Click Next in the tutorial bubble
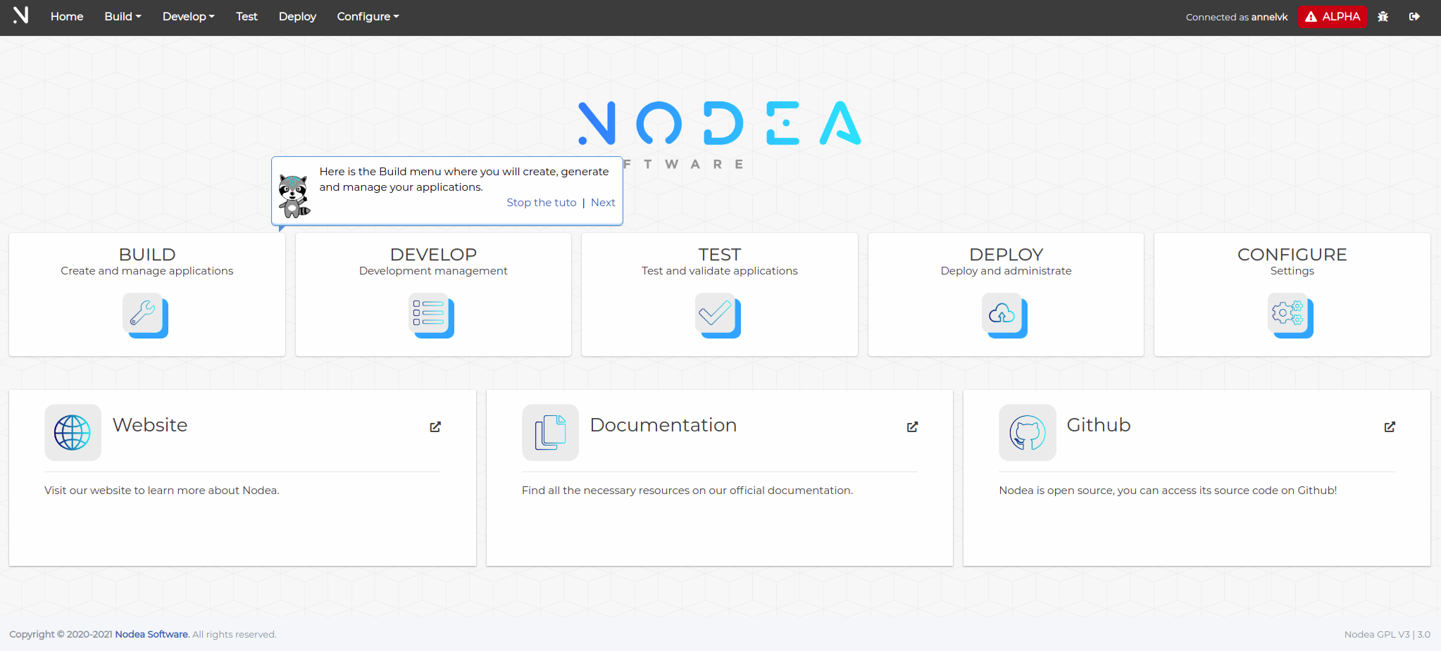 (603, 203)
